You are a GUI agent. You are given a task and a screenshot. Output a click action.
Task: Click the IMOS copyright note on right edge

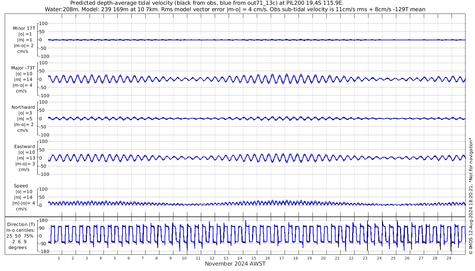pos(471,196)
